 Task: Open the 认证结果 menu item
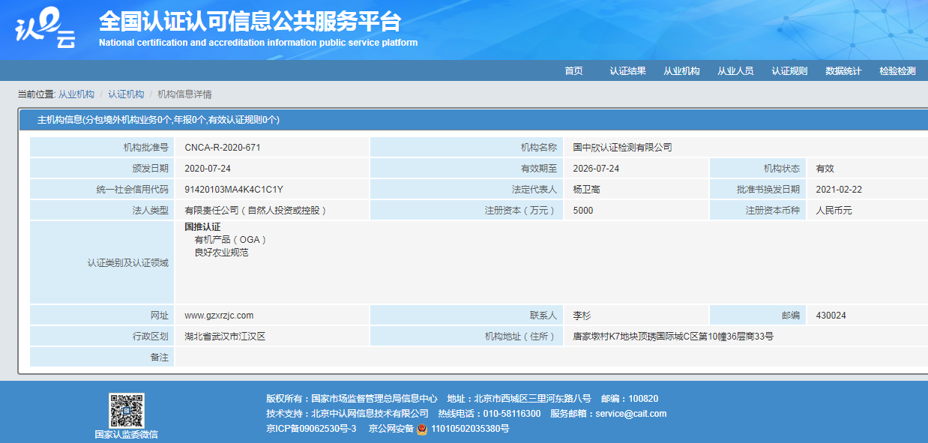(627, 71)
